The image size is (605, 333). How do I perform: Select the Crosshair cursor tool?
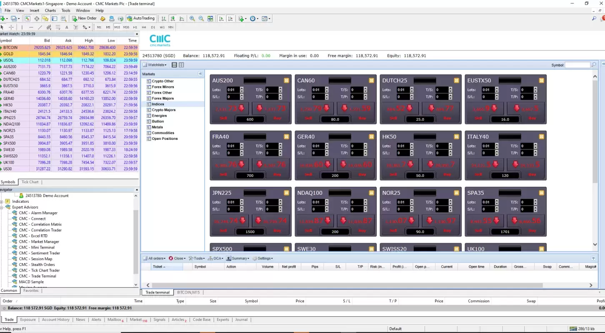[x=11, y=27]
